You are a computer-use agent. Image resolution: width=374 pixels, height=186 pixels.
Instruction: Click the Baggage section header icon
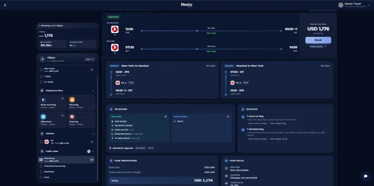243,109
